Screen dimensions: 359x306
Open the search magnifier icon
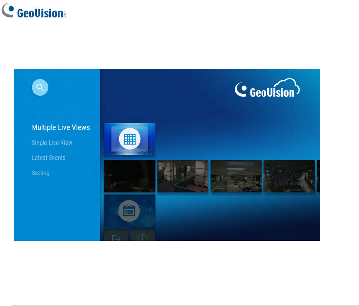(40, 87)
